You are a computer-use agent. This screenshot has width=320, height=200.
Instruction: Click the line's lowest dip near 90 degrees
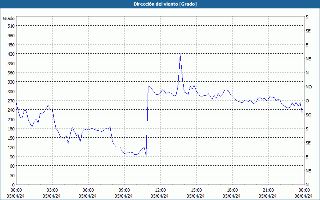(146, 156)
